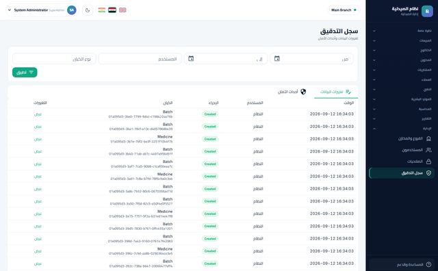Focus the إلى to-date input
Image resolution: width=438 pixels, height=271 pixels.
click(226, 59)
